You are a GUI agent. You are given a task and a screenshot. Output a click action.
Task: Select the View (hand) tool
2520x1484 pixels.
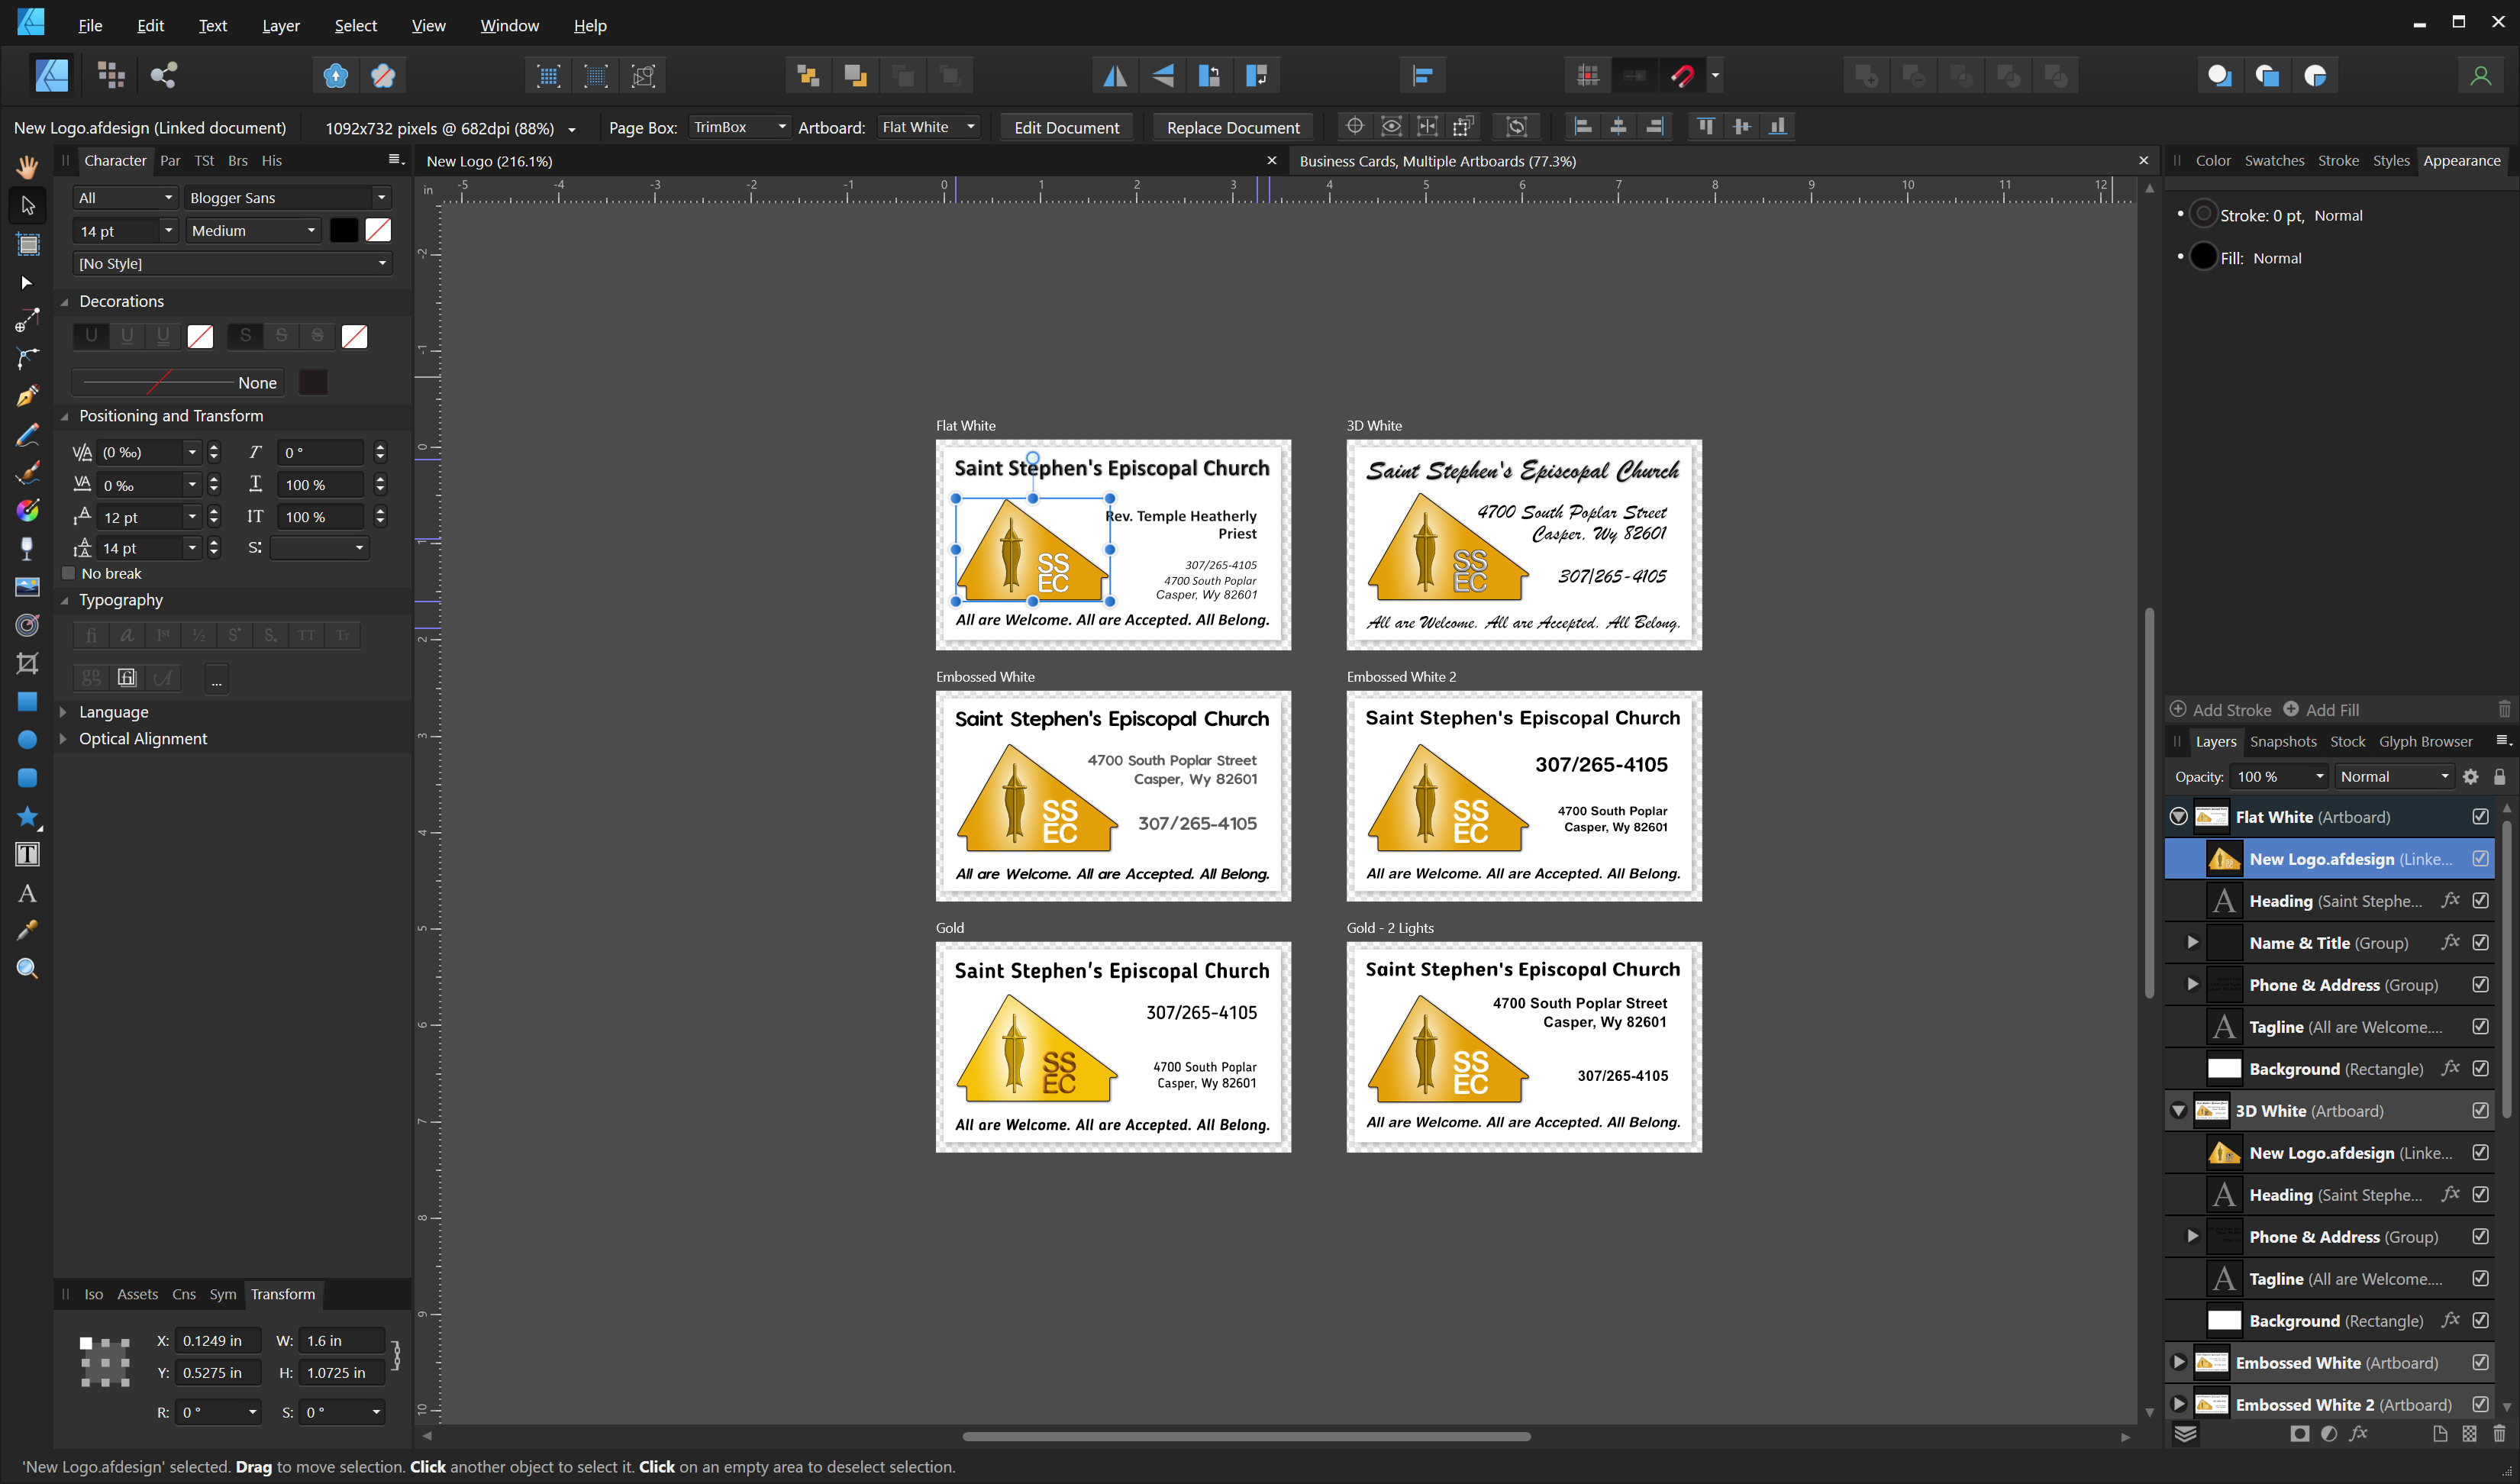pyautogui.click(x=27, y=166)
